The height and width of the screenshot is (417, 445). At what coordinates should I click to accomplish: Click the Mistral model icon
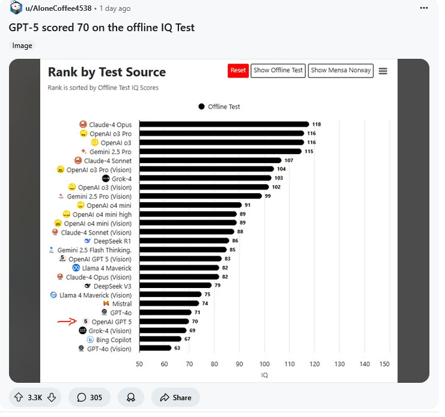click(x=106, y=304)
